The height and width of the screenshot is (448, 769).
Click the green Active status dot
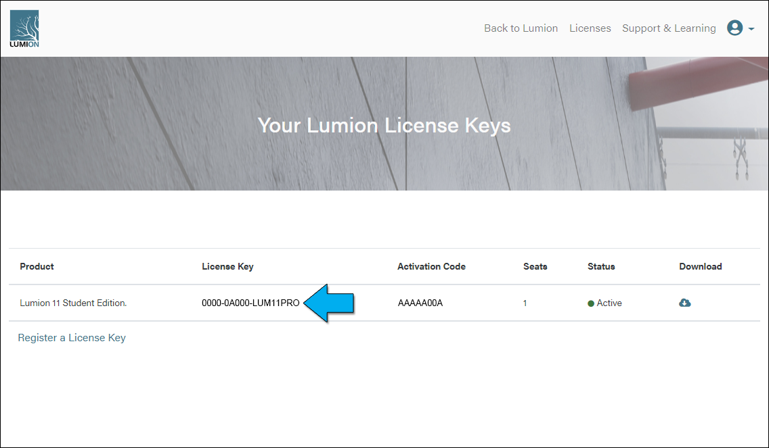coord(591,303)
